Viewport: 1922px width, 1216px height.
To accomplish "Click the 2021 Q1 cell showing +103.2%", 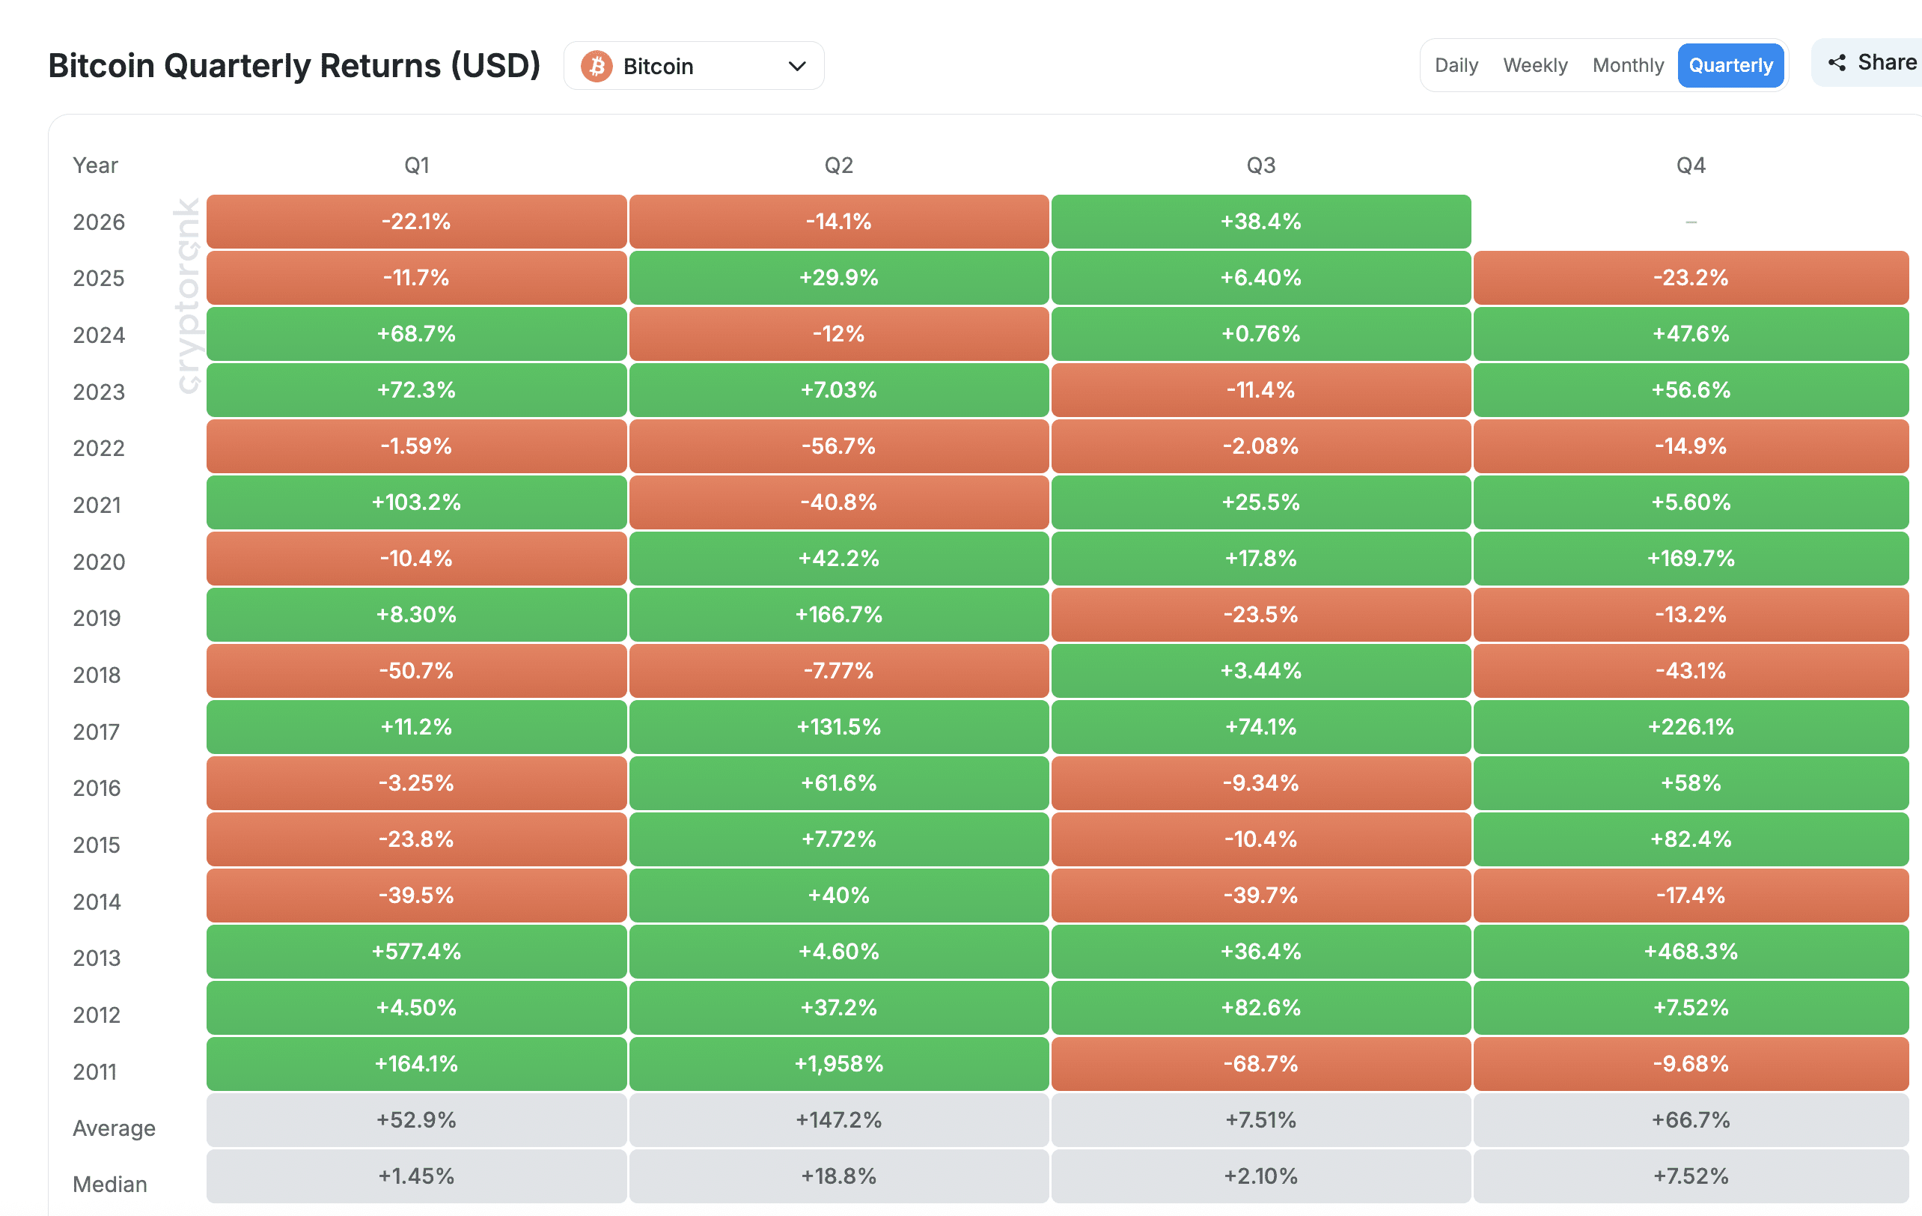I will click(417, 502).
